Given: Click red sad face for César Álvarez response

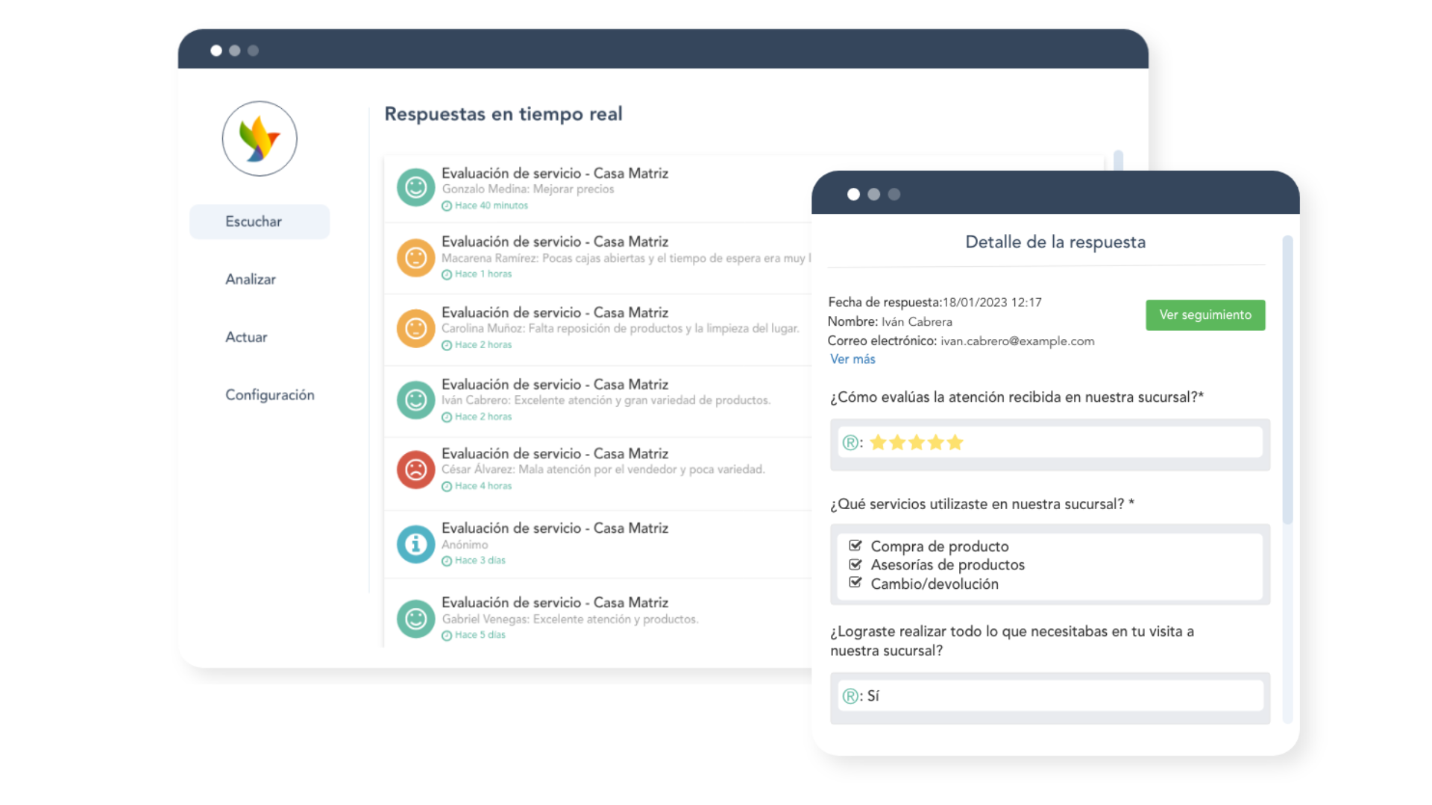Looking at the screenshot, I should (415, 470).
